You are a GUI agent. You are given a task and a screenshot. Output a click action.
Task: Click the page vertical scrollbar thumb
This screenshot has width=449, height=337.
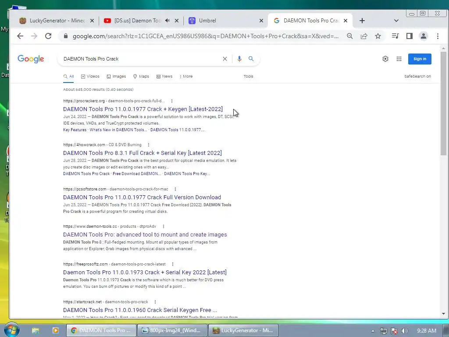(x=443, y=104)
